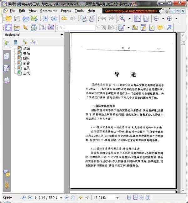
Task: Show the Bookmarks panel tab in sidebar
Action: 7,44
